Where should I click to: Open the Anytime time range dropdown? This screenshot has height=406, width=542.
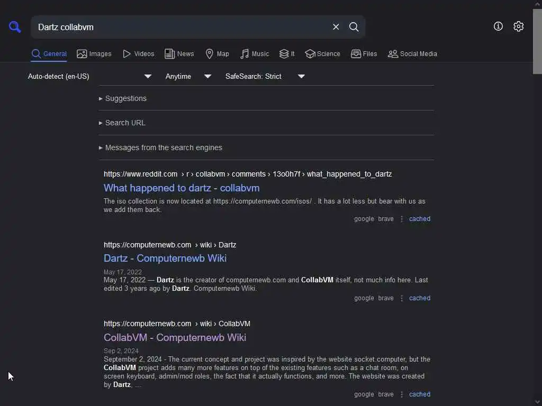tap(188, 76)
